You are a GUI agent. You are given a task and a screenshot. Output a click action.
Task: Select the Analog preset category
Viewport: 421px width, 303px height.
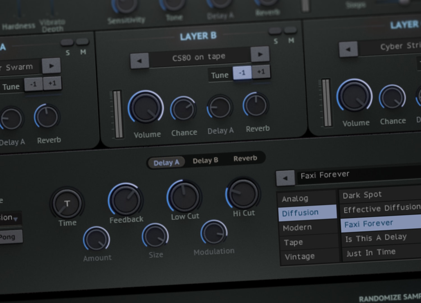[307, 198]
